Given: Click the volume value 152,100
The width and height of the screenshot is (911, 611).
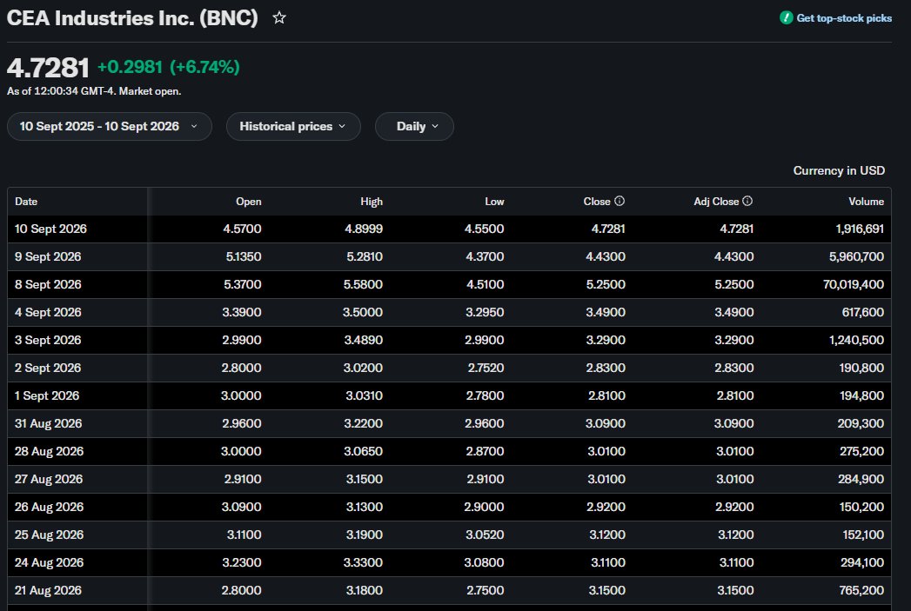Looking at the screenshot, I should [x=863, y=535].
